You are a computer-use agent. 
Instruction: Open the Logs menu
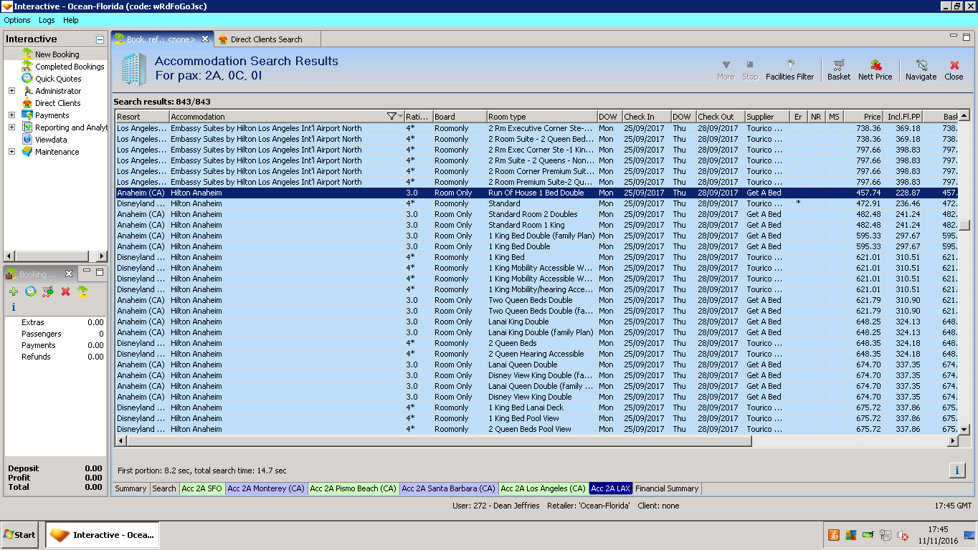47,20
